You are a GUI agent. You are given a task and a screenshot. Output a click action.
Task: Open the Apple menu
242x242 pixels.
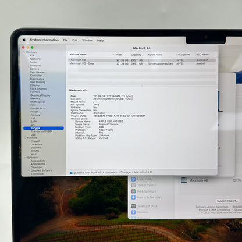point(24,40)
